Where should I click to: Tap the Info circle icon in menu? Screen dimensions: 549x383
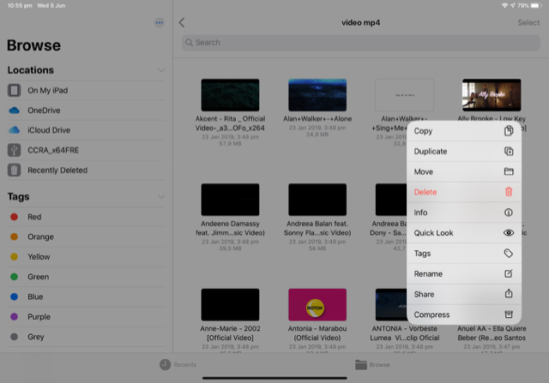click(x=509, y=212)
